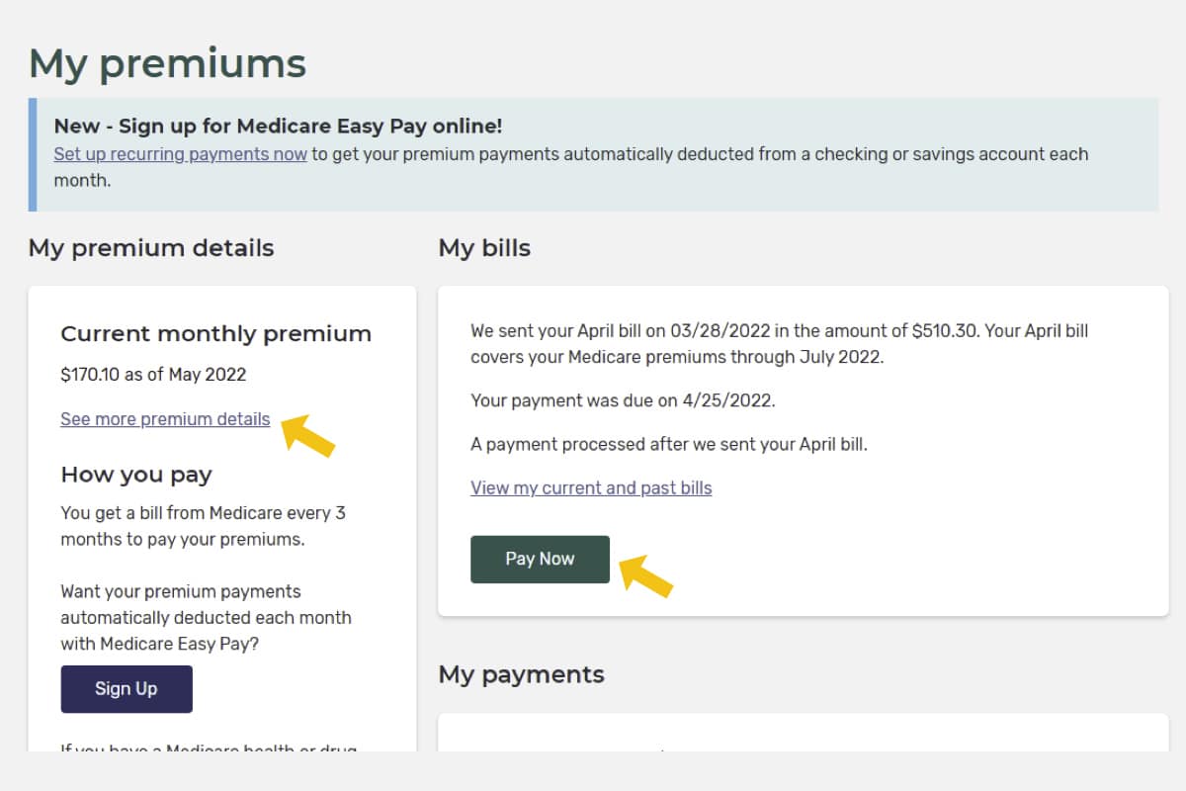This screenshot has height=791, width=1186.
Task: Select the My bills section header
Action: click(483, 248)
